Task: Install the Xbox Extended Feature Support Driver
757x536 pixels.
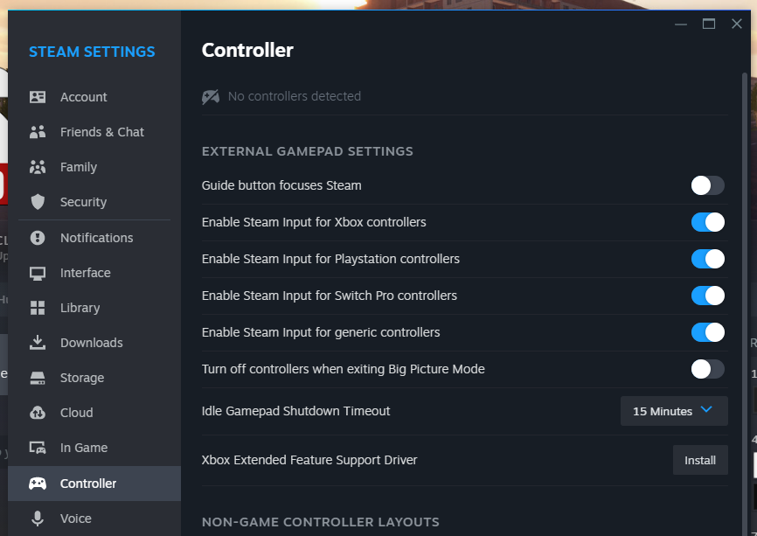Action: pos(699,460)
